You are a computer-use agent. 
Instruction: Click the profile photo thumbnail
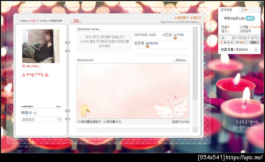tap(41, 46)
